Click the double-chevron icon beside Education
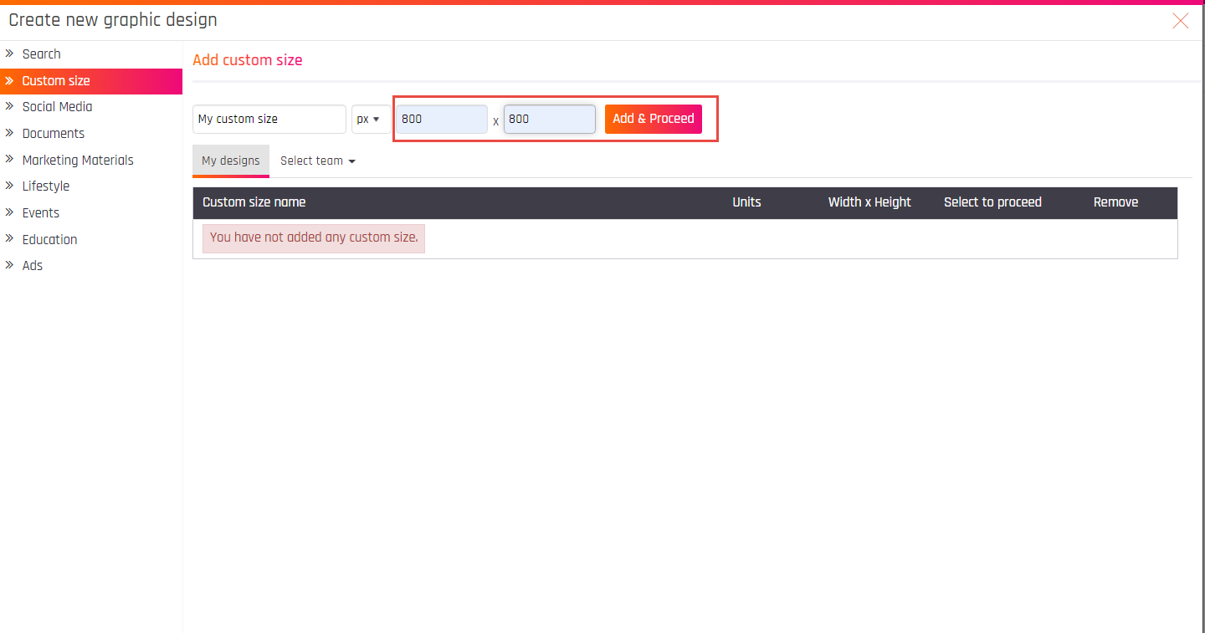Screen dimensions: 1205x633 pyautogui.click(x=10, y=238)
